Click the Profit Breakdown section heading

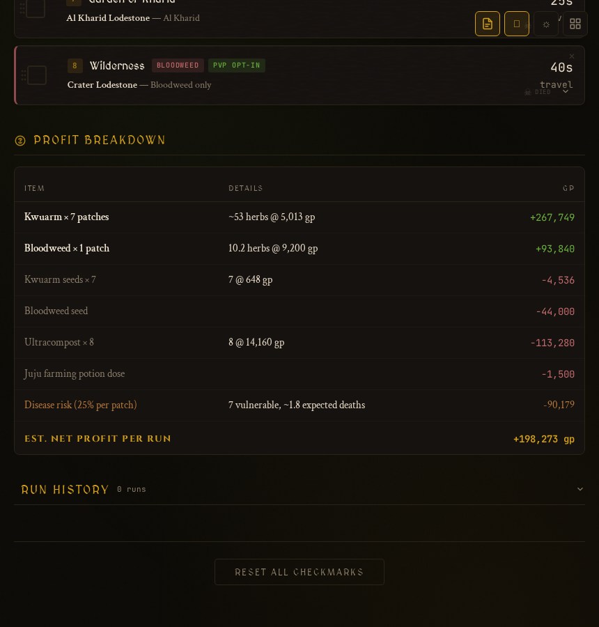[100, 140]
